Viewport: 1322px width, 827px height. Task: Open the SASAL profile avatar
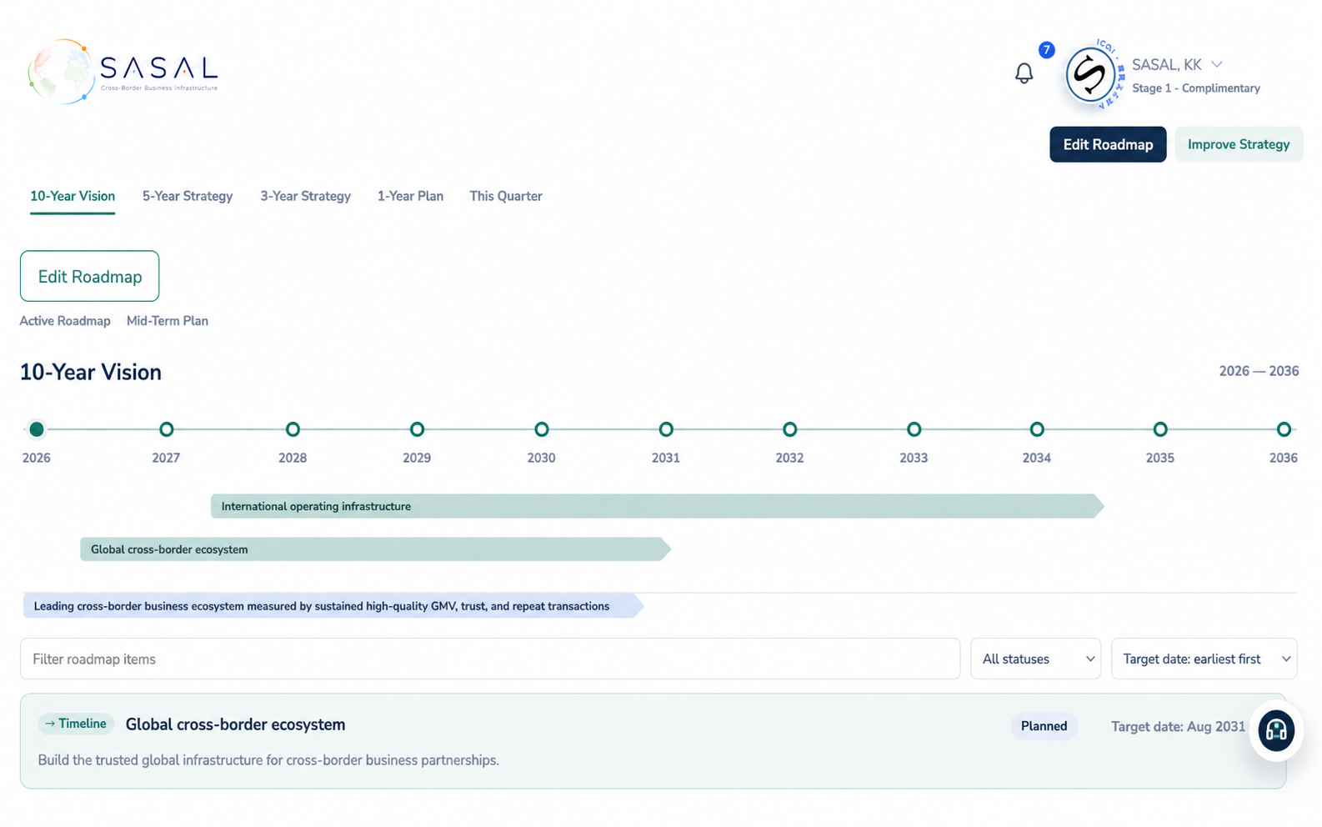pyautogui.click(x=1090, y=75)
